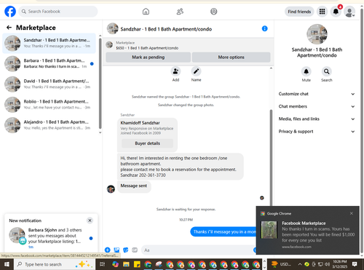Click the Add people icon
The image size is (364, 270).
175,71
